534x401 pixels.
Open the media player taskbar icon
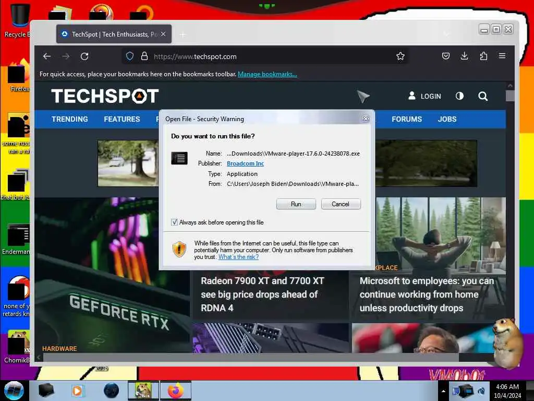pyautogui.click(x=77, y=391)
